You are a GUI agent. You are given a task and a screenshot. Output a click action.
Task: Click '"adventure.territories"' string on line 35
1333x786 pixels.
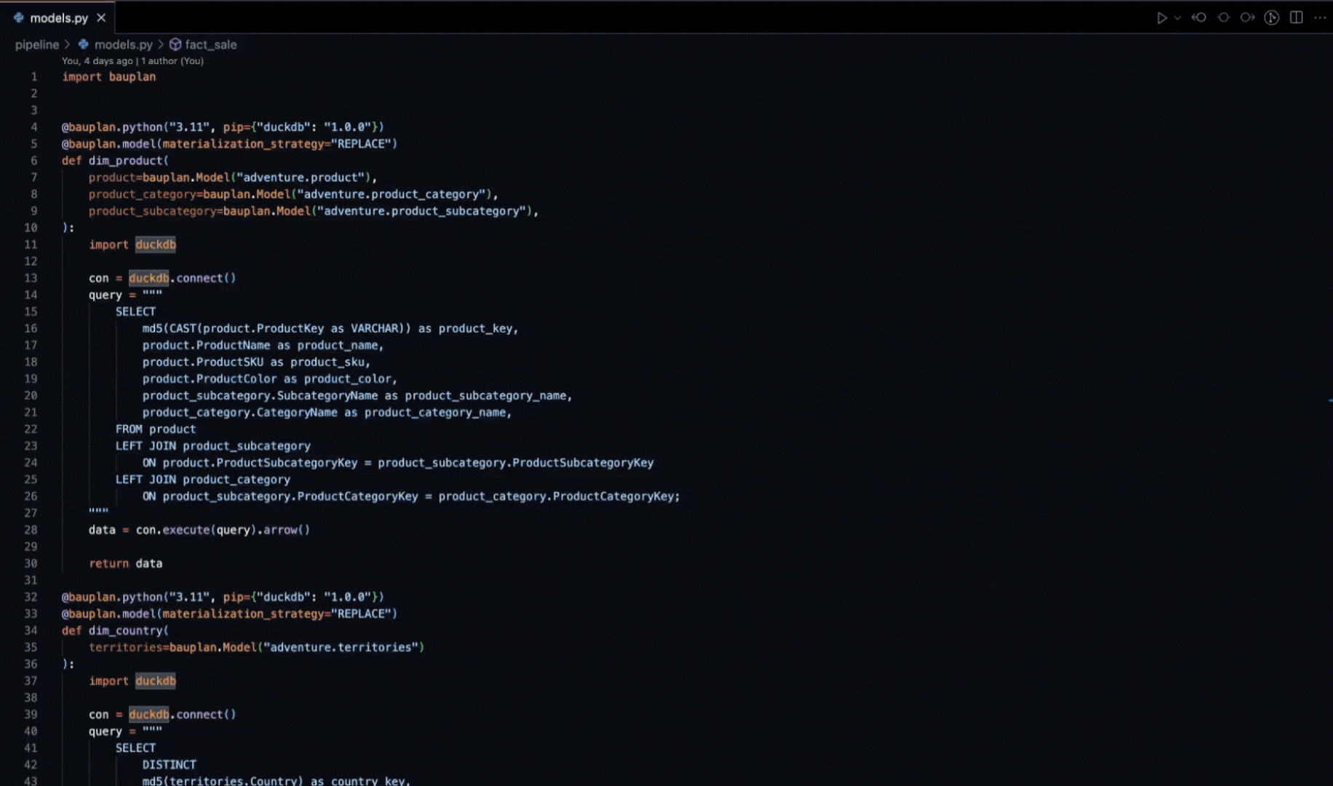341,647
